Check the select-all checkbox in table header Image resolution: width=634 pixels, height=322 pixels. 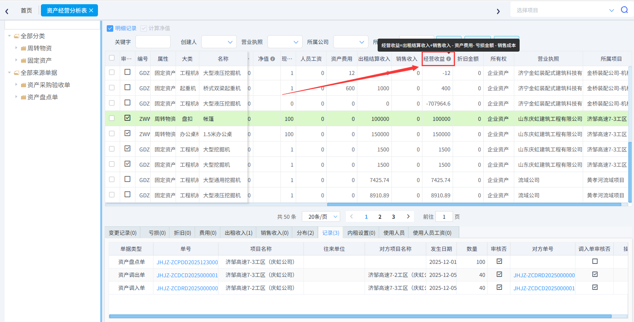click(x=112, y=58)
